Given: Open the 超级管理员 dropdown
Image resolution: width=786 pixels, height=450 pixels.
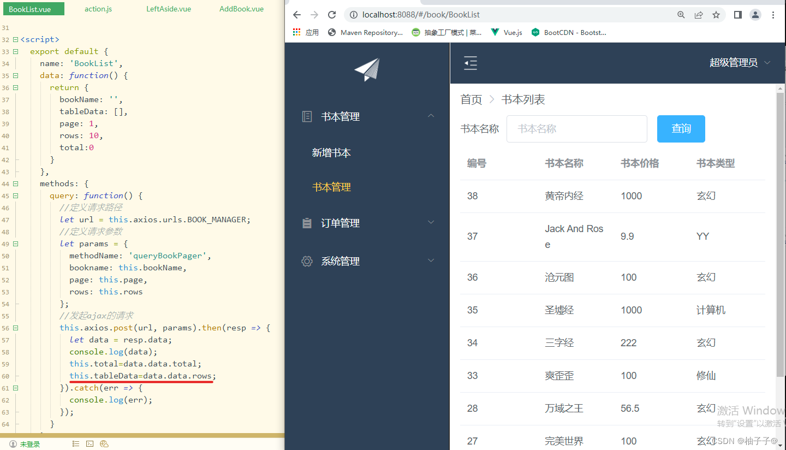Looking at the screenshot, I should pos(740,63).
